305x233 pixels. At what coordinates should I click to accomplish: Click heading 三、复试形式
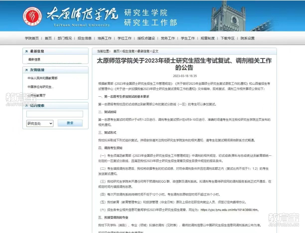tap(107, 133)
